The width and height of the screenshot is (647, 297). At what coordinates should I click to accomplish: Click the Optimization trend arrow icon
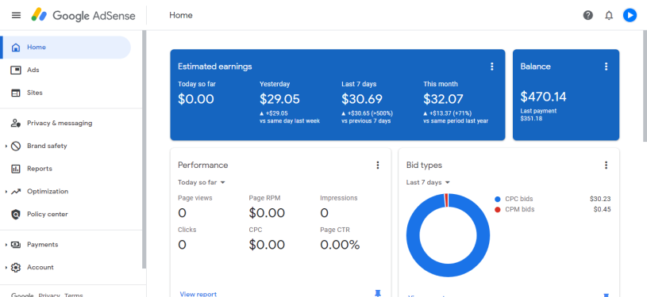[x=16, y=192]
